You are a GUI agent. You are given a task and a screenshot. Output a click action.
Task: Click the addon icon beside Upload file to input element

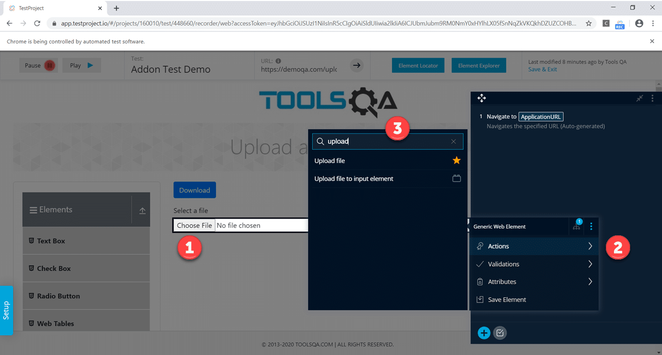[x=457, y=178]
